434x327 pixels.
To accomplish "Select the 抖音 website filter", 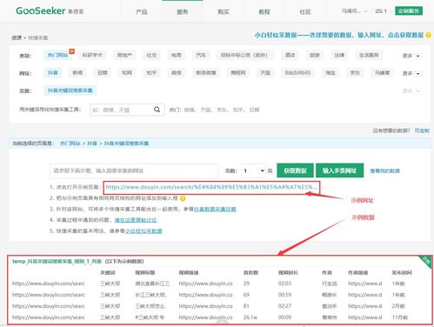I will click(53, 73).
